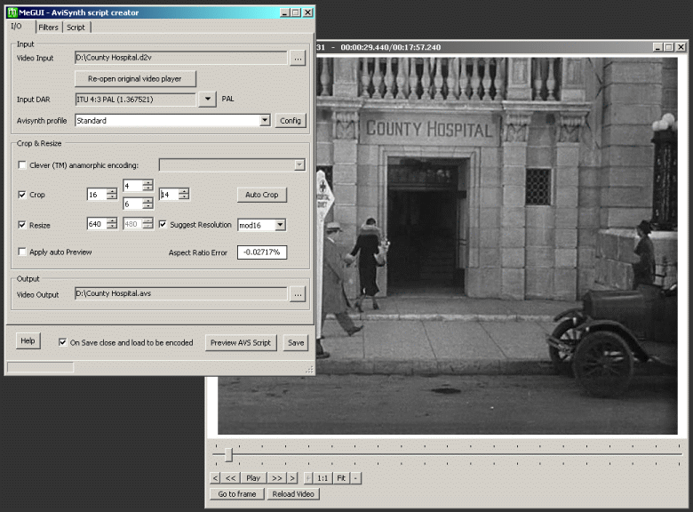
Task: Select the I/O tab
Action: click(x=18, y=26)
